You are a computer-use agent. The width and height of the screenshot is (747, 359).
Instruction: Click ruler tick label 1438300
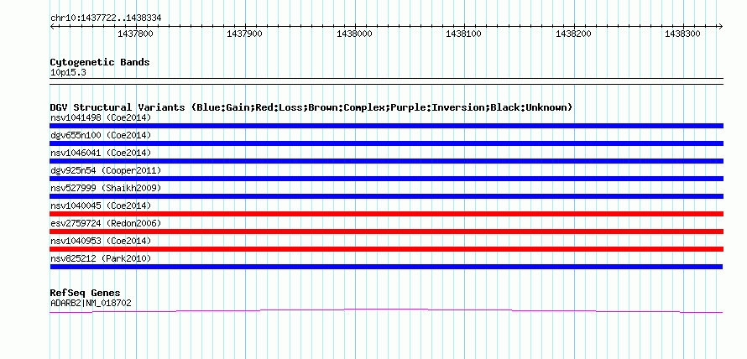click(683, 34)
